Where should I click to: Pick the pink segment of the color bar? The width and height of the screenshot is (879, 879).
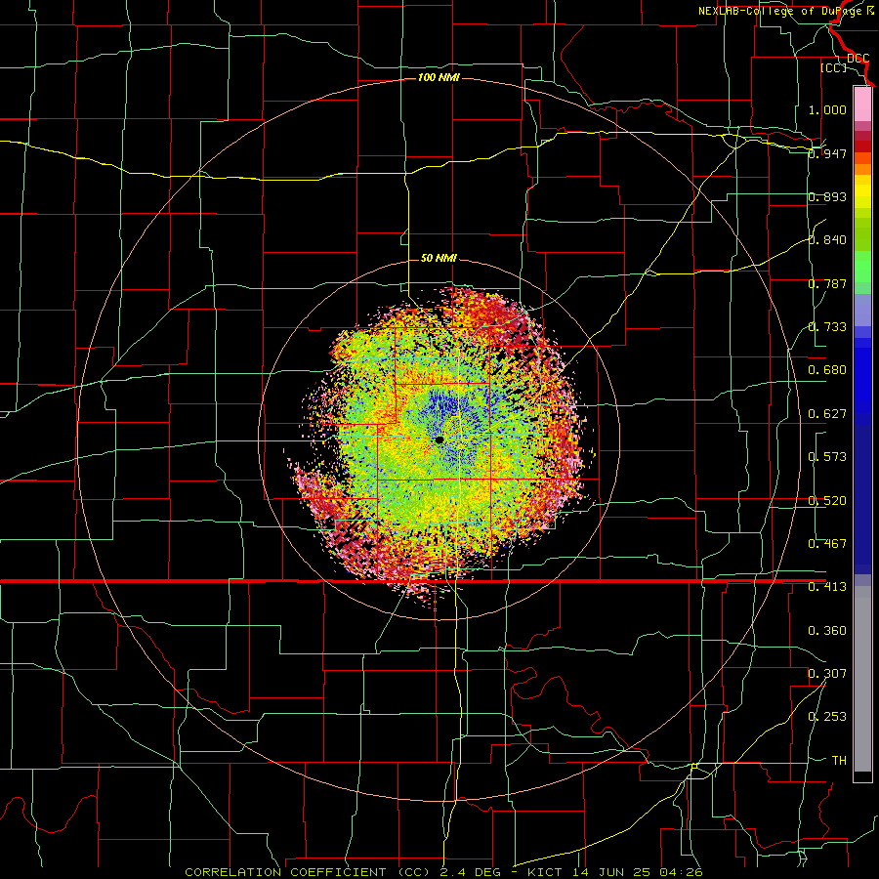[x=862, y=105]
